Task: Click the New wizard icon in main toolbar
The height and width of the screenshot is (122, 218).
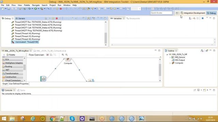Action: pyautogui.click(x=3, y=8)
